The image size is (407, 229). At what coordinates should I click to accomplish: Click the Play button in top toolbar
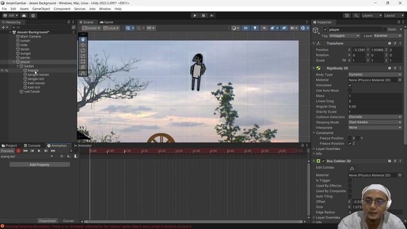(x=195, y=15)
